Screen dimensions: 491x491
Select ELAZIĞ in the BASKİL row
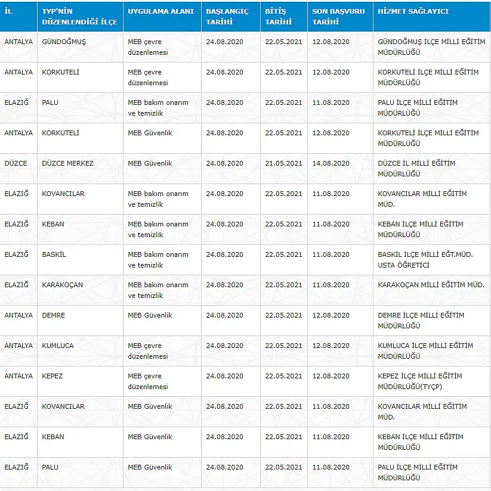point(18,260)
